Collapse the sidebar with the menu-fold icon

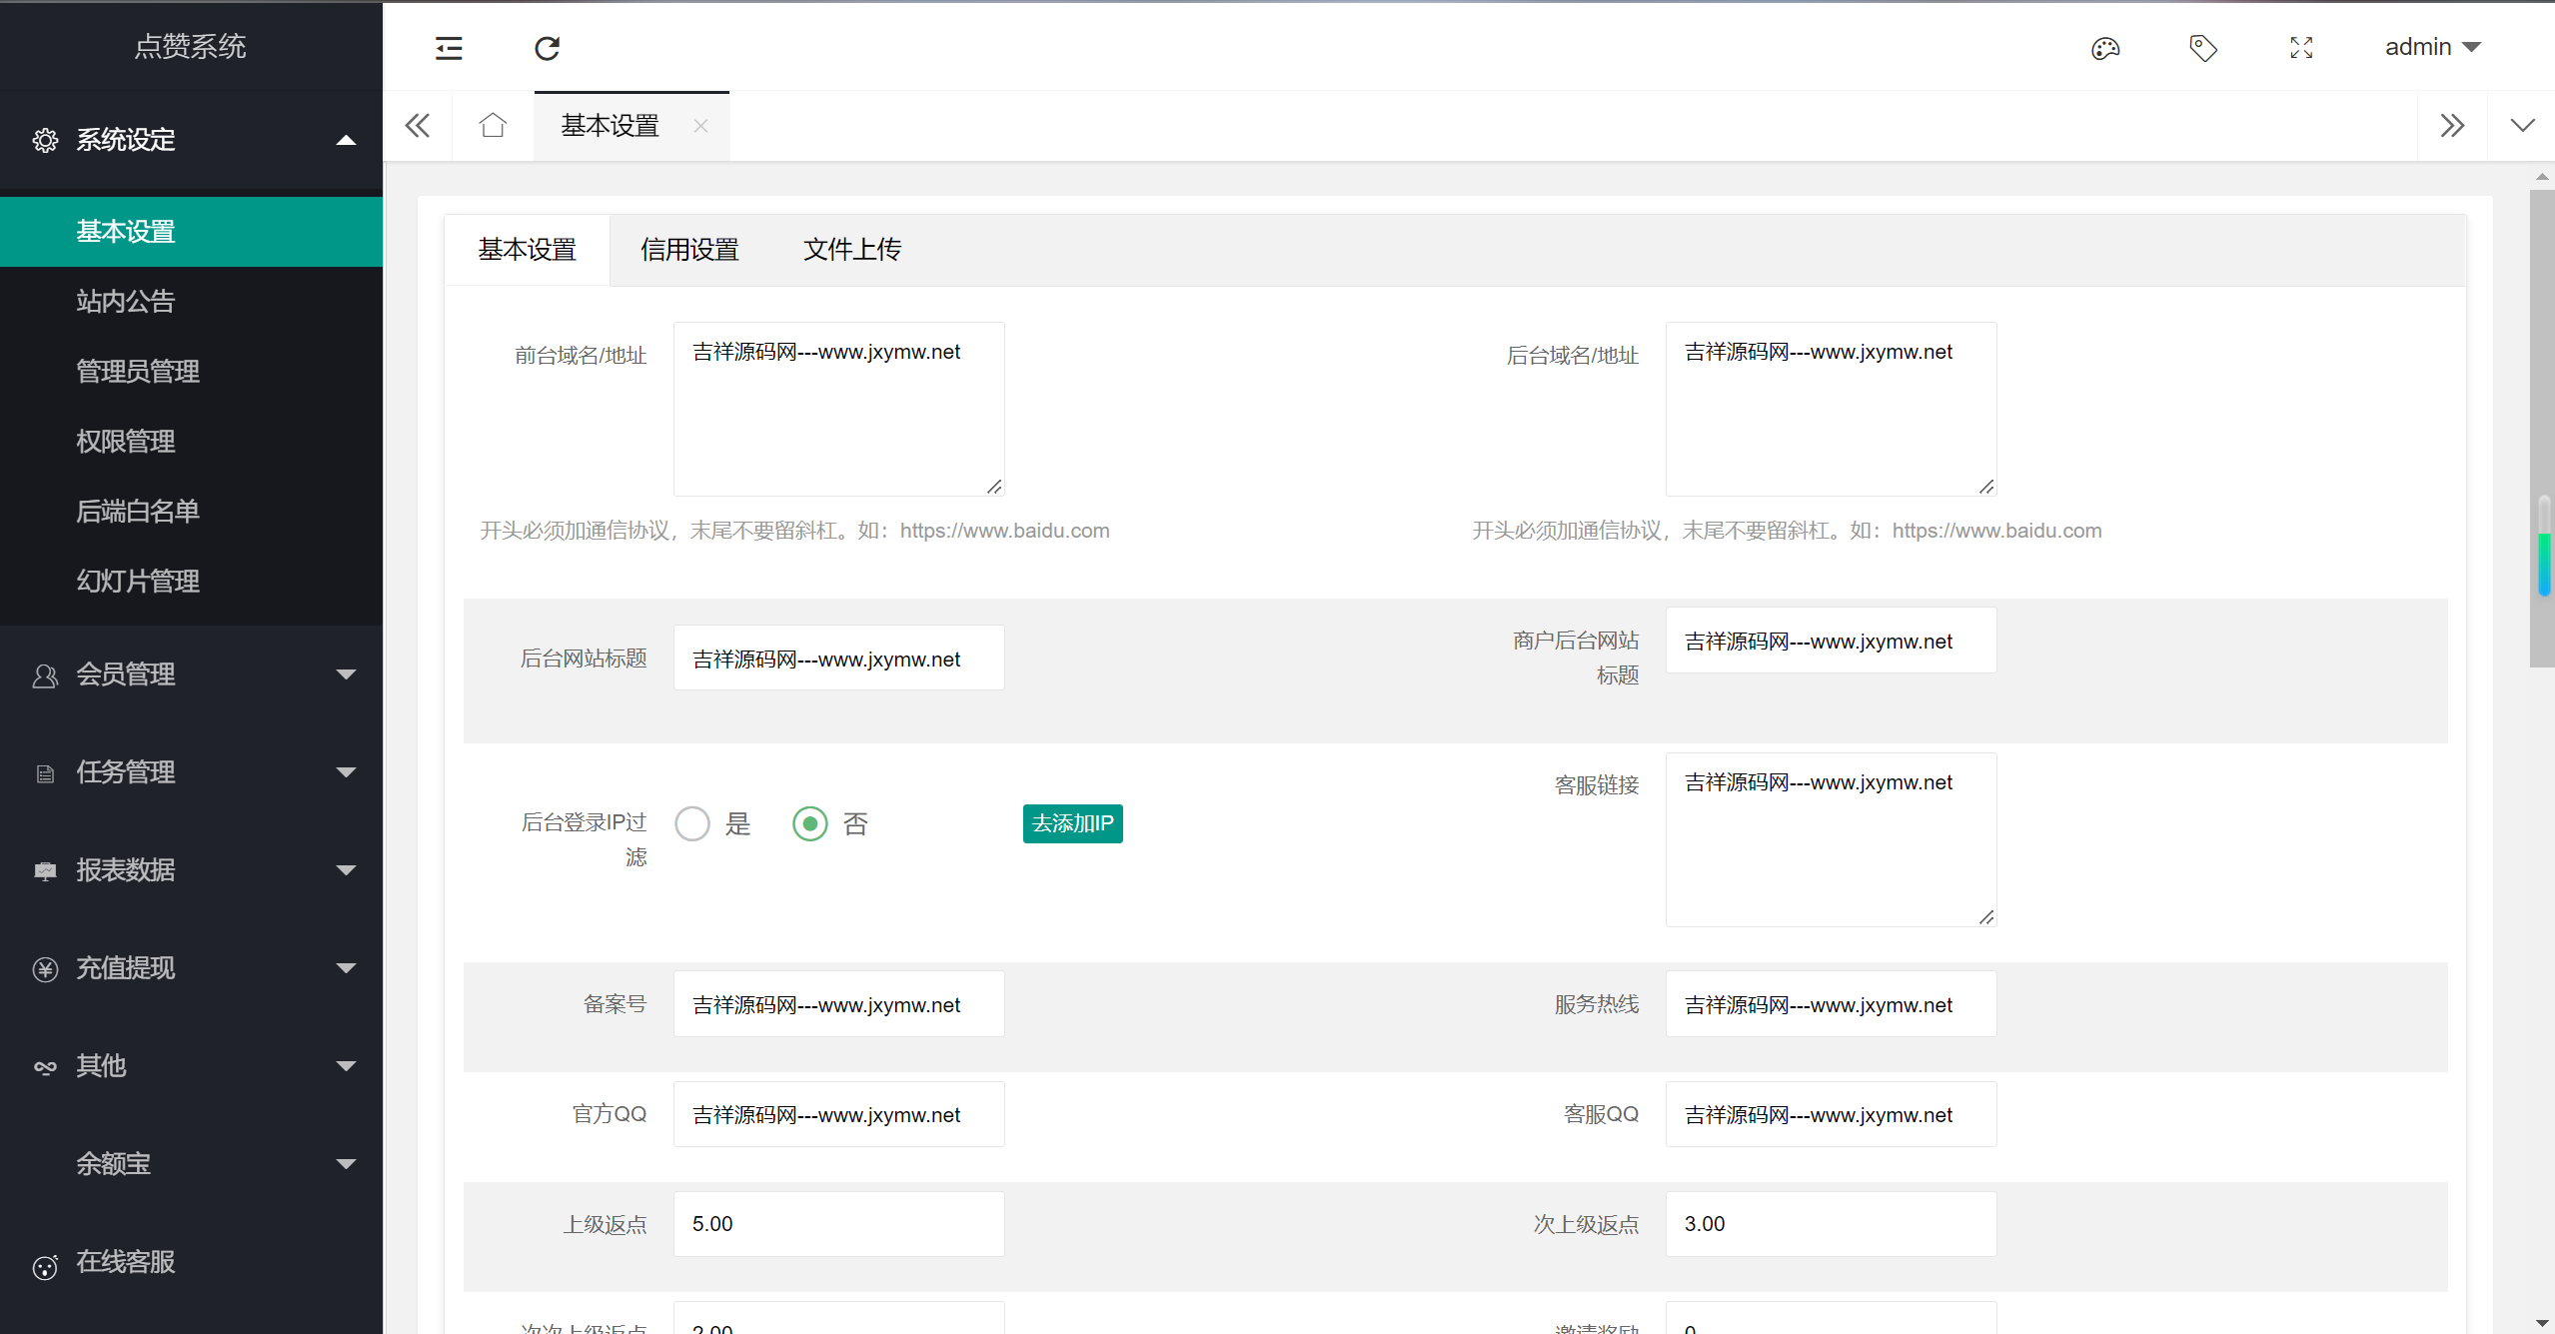(449, 47)
